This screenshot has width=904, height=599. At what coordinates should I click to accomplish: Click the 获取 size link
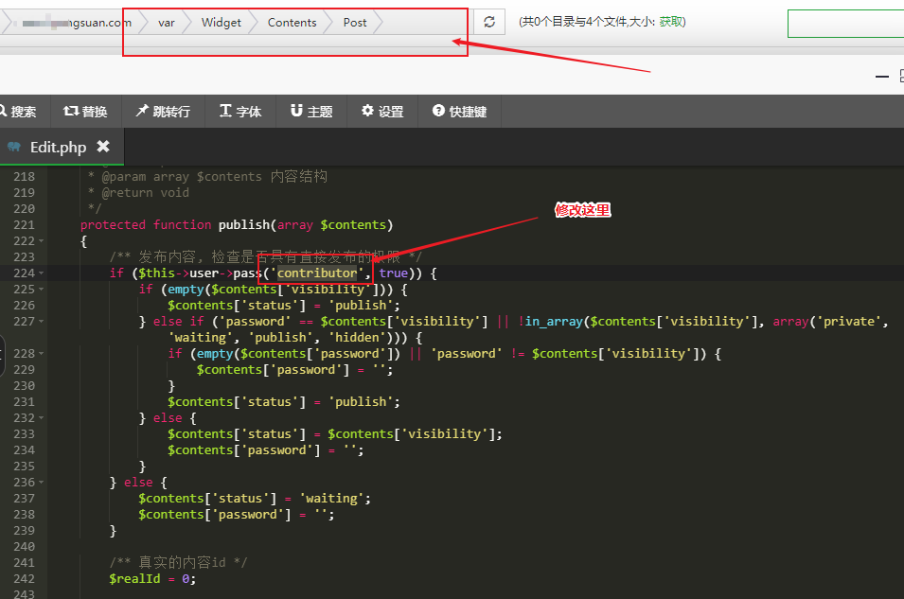pos(670,22)
